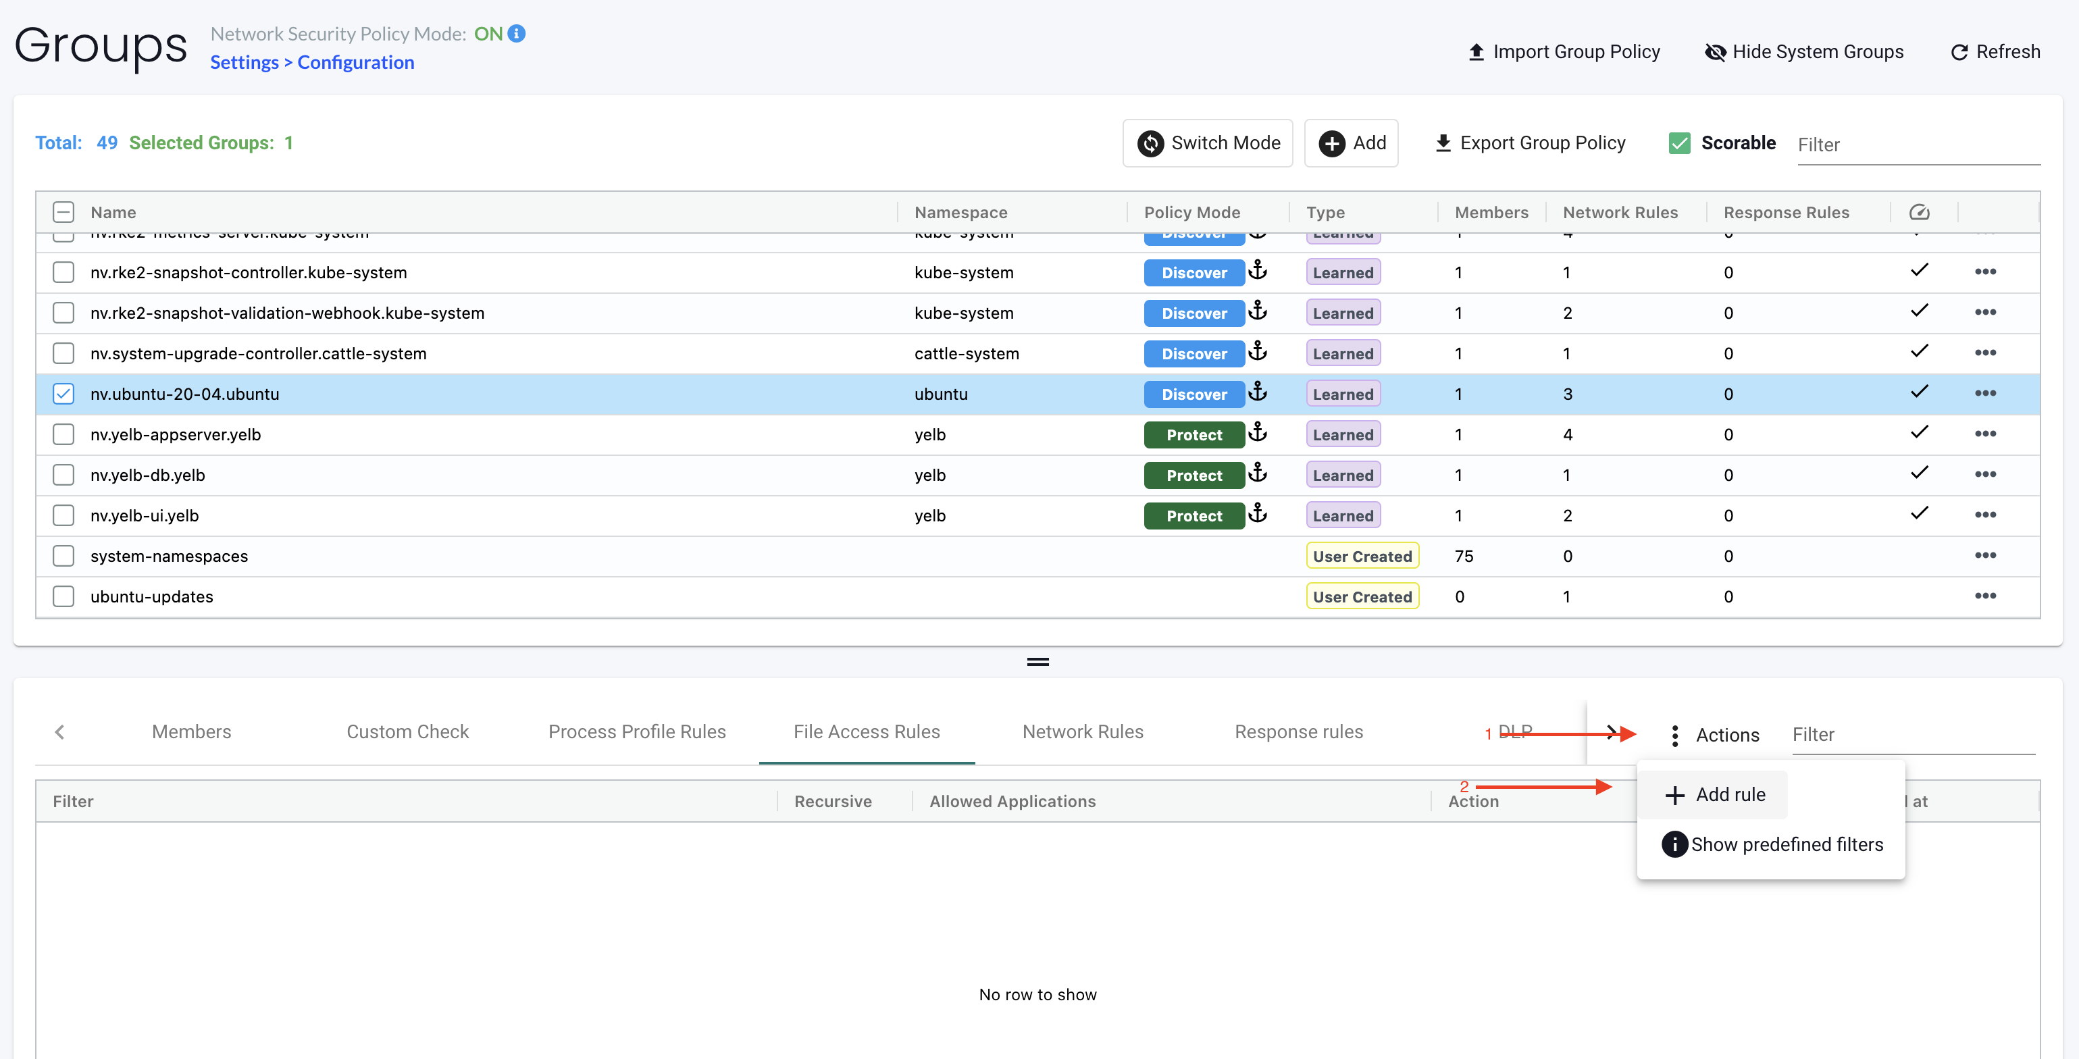This screenshot has height=1059, width=2079.
Task: Switch to the Members tab
Action: coord(191,731)
